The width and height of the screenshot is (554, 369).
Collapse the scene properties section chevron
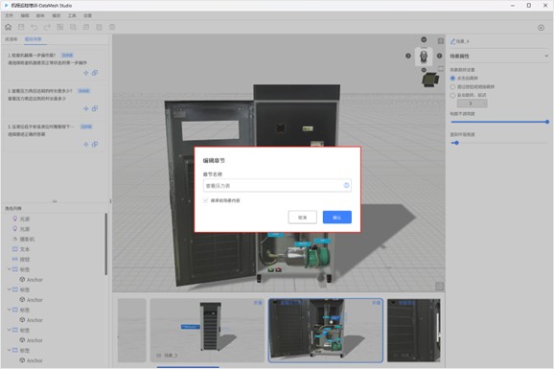(546, 56)
